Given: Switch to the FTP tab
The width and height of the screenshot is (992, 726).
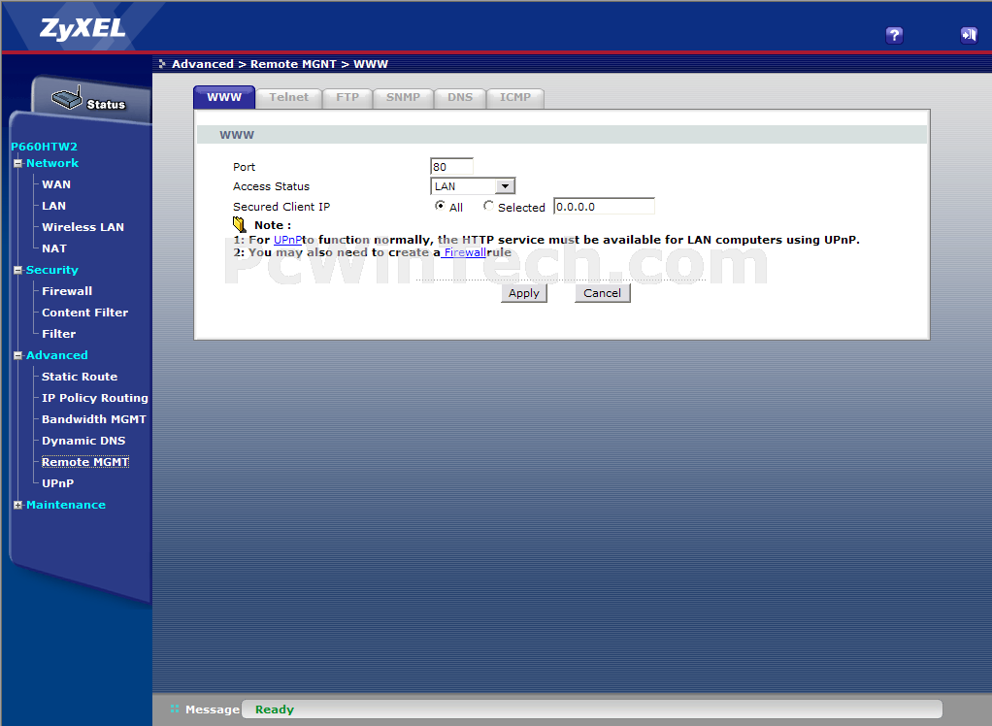Looking at the screenshot, I should pyautogui.click(x=347, y=98).
